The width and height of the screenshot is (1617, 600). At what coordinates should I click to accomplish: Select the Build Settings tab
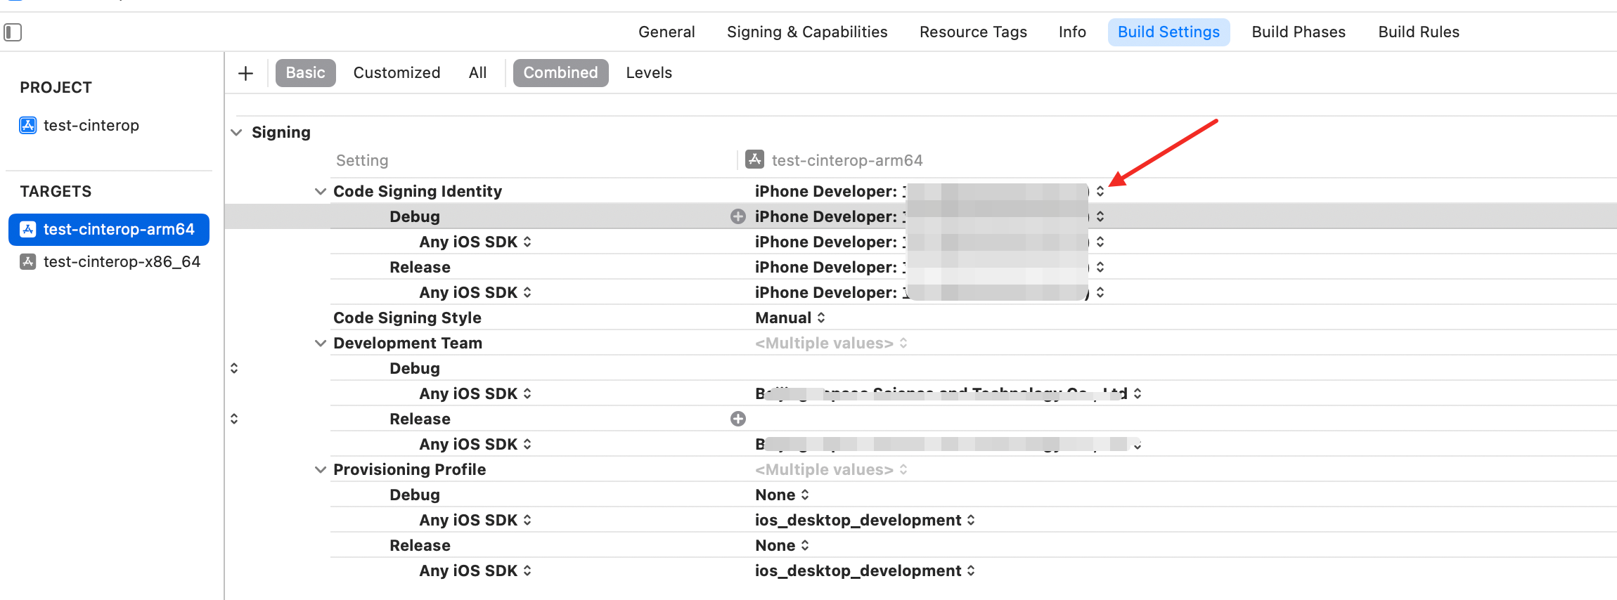click(1168, 32)
